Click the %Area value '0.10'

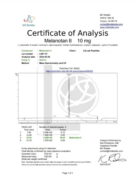click(63, 132)
